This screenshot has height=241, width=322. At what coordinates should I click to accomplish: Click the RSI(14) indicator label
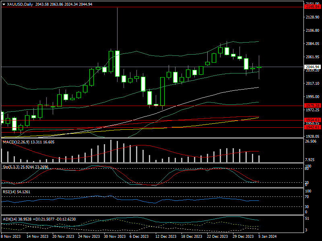tap(9, 192)
